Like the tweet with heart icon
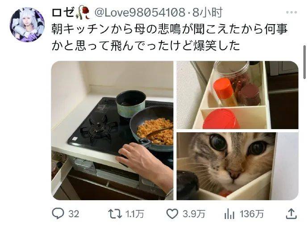 (x=172, y=214)
